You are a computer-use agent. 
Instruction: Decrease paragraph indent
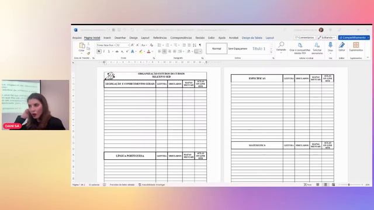pyautogui.click(x=184, y=45)
